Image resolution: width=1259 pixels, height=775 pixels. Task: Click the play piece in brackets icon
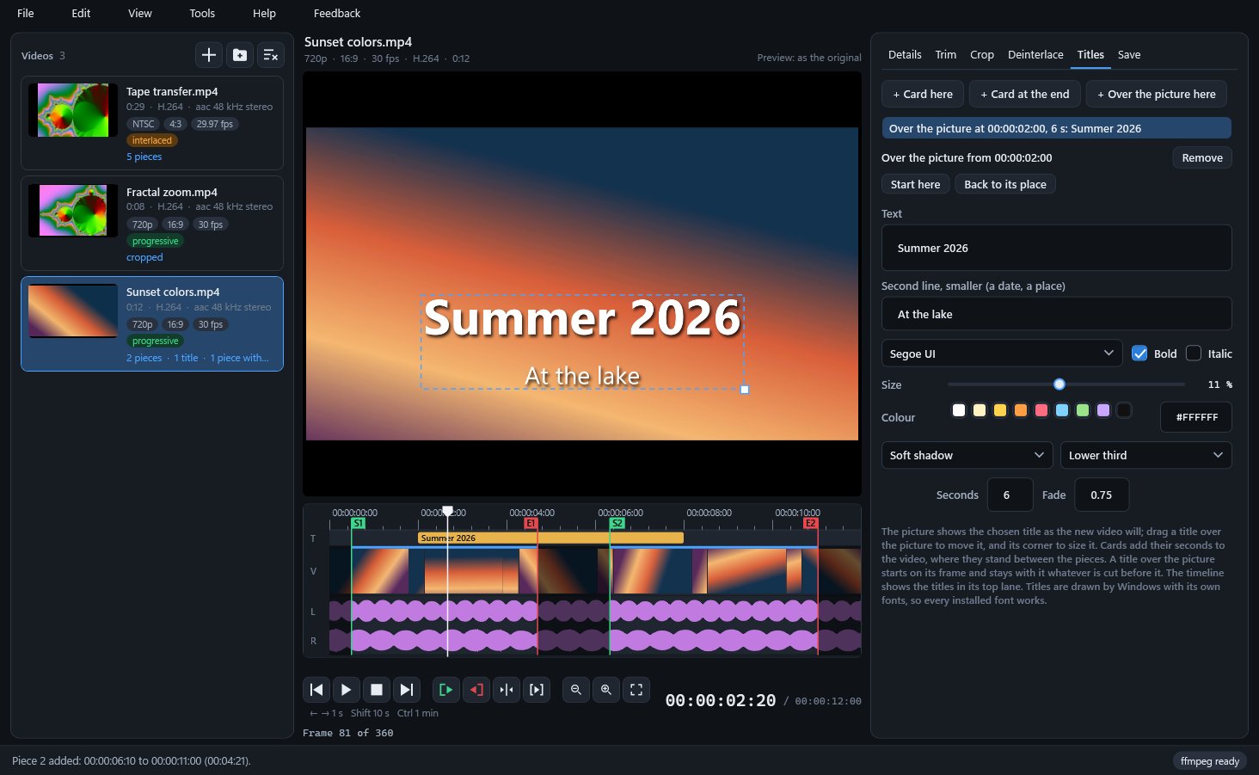[537, 690]
